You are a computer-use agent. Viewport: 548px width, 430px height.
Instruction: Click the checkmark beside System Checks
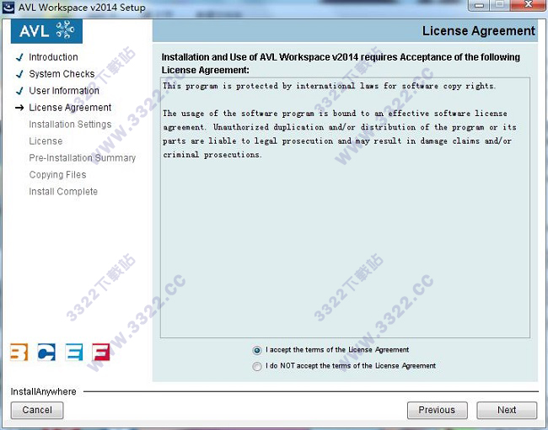point(19,74)
